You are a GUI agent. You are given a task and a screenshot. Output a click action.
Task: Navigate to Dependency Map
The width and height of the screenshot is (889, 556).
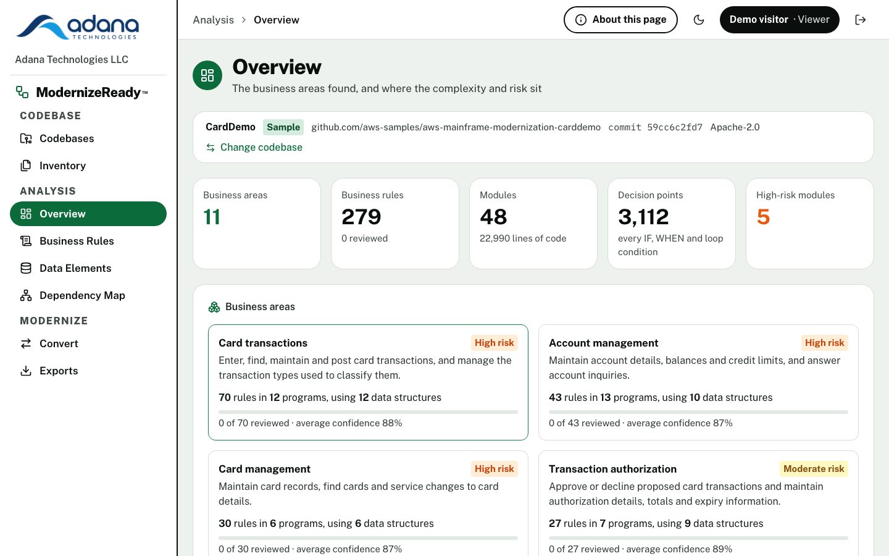pyautogui.click(x=88, y=295)
